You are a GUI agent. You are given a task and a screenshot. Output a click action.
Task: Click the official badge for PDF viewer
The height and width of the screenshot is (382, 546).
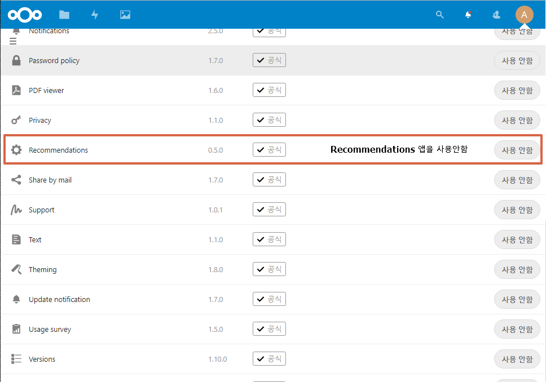(x=269, y=90)
